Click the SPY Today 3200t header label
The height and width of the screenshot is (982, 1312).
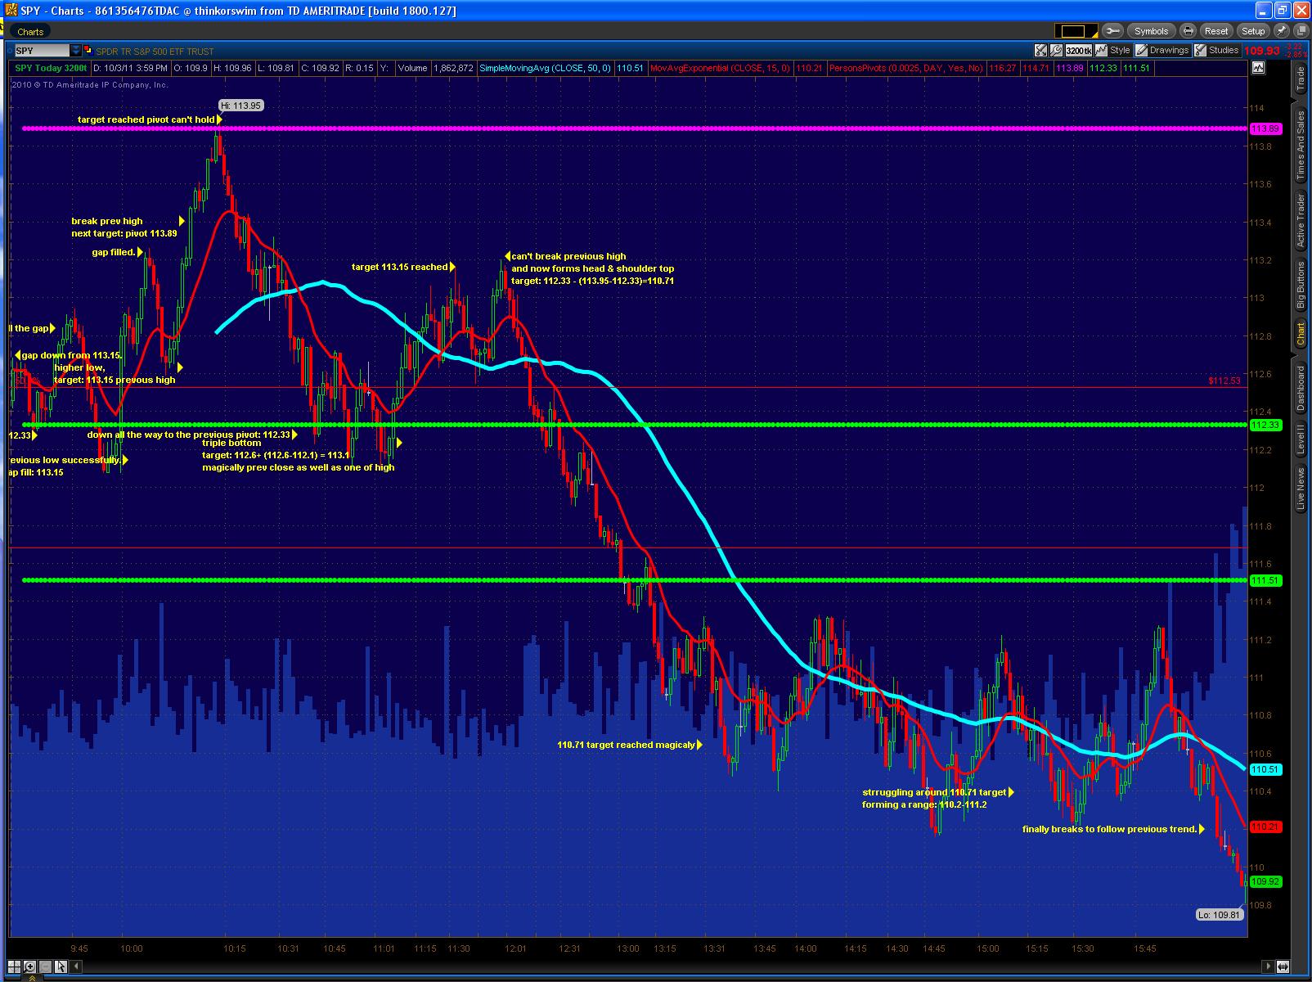pyautogui.click(x=51, y=68)
